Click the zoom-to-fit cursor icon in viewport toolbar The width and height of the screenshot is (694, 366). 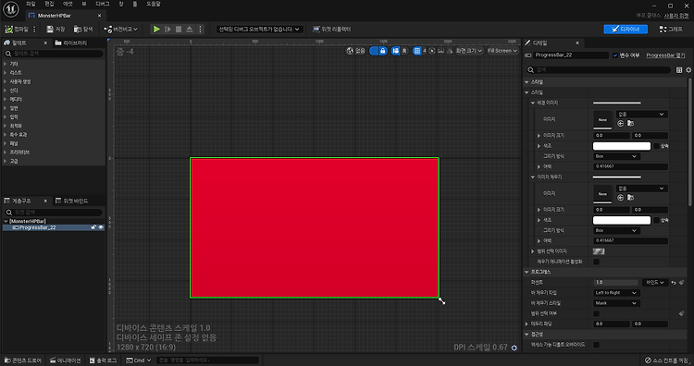pyautogui.click(x=432, y=51)
